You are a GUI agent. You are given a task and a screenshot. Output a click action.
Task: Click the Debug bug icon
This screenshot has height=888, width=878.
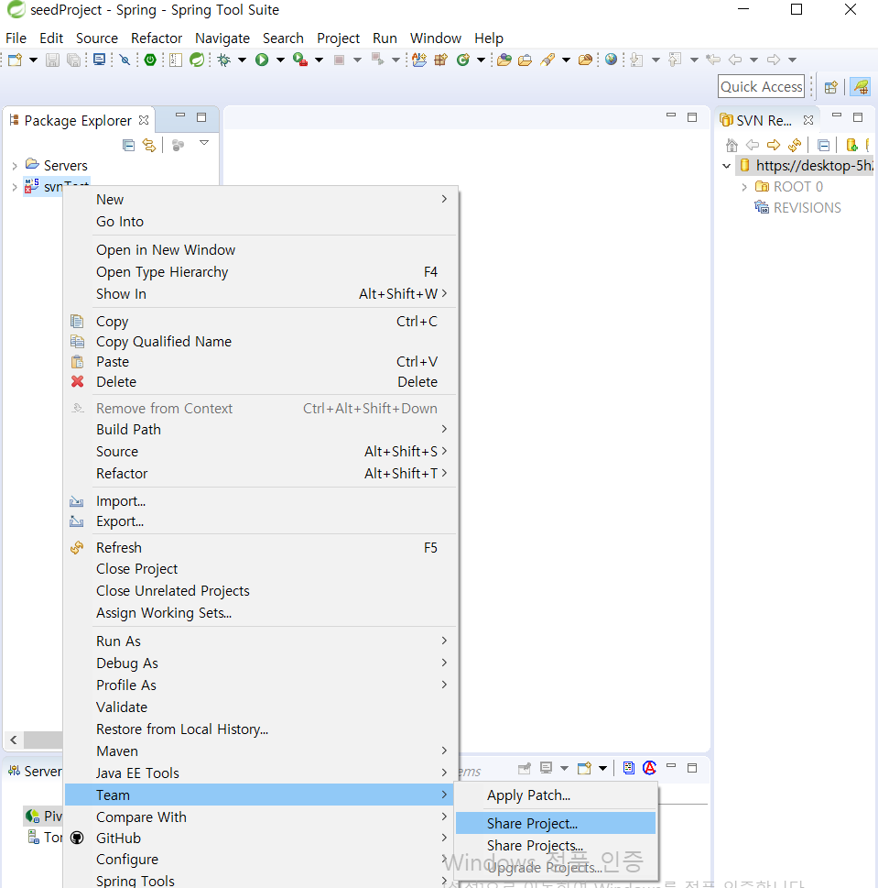tap(224, 60)
